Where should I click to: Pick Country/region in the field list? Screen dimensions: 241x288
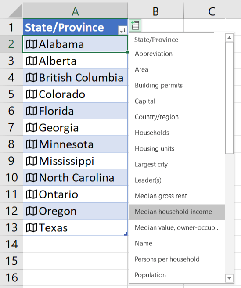point(177,117)
